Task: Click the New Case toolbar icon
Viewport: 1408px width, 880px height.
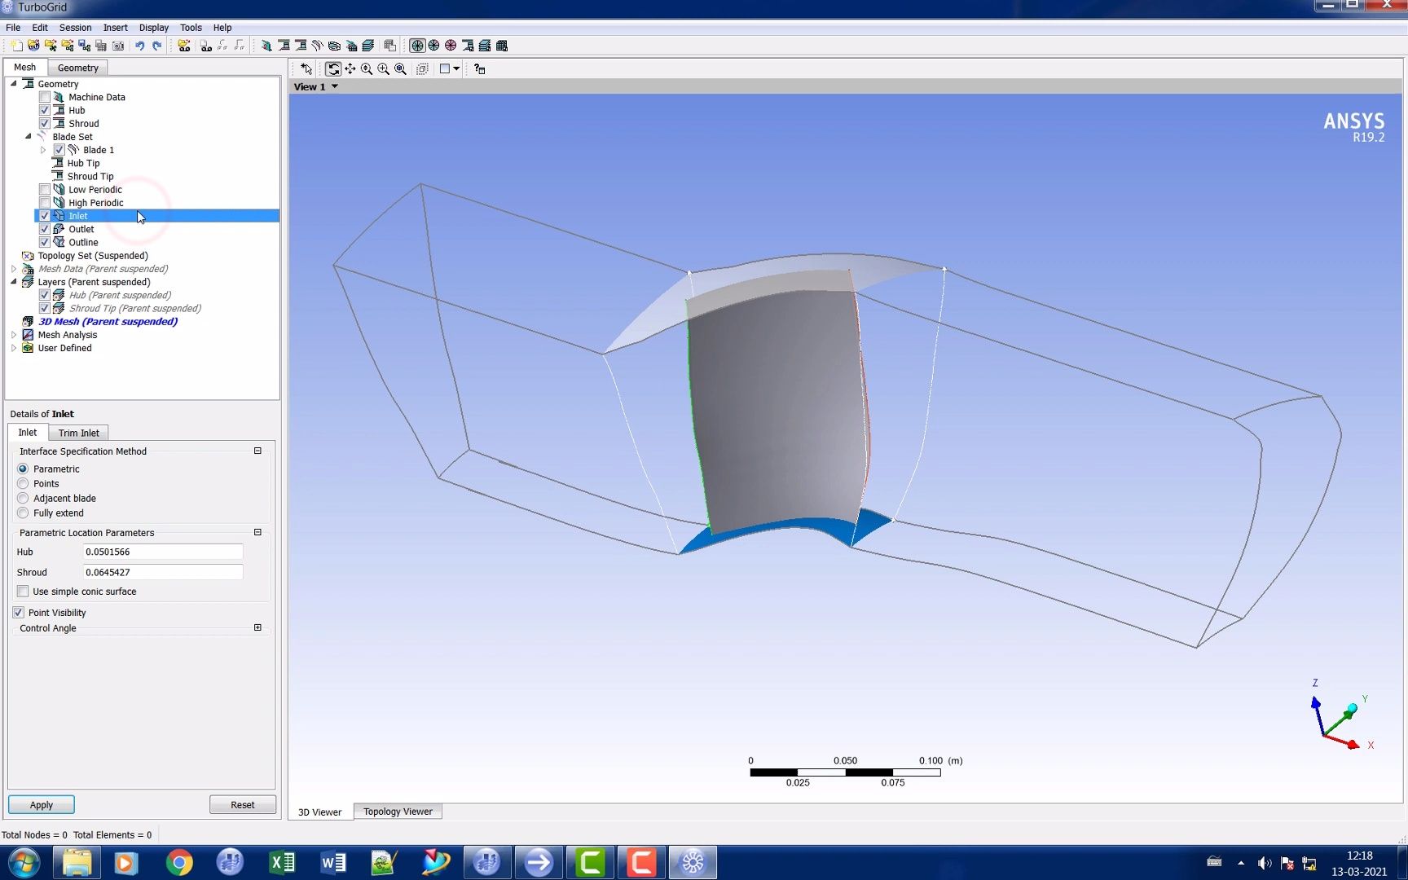Action: pyautogui.click(x=16, y=46)
